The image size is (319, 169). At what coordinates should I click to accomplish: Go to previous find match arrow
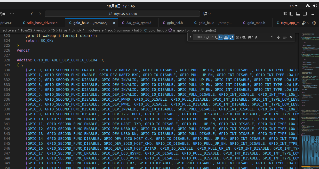pyautogui.click(x=272, y=37)
